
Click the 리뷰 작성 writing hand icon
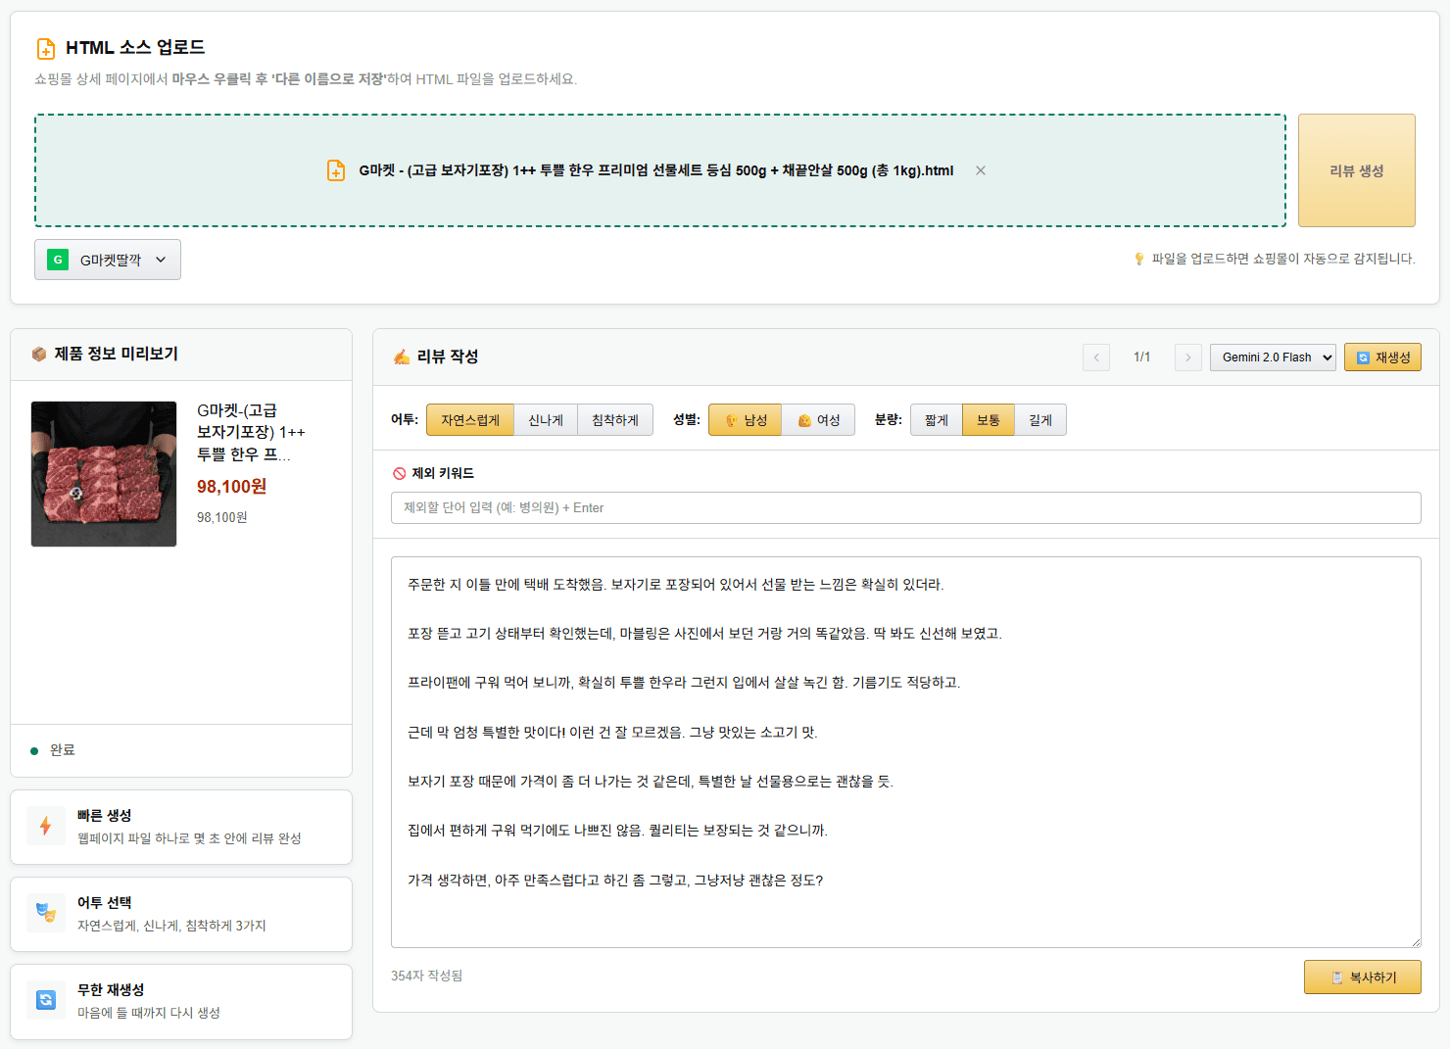[399, 357]
